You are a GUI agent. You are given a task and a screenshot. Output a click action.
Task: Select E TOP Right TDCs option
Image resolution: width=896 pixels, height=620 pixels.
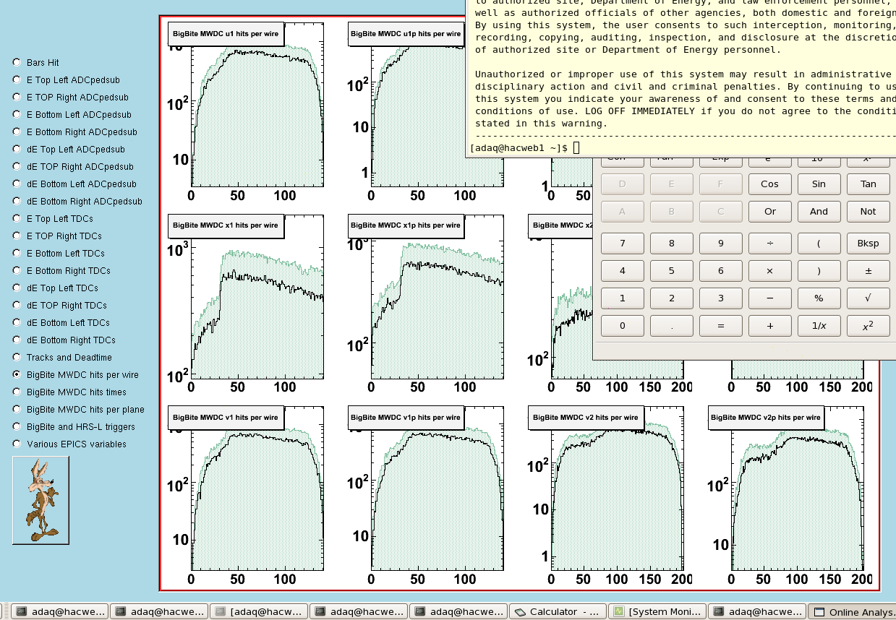[17, 236]
